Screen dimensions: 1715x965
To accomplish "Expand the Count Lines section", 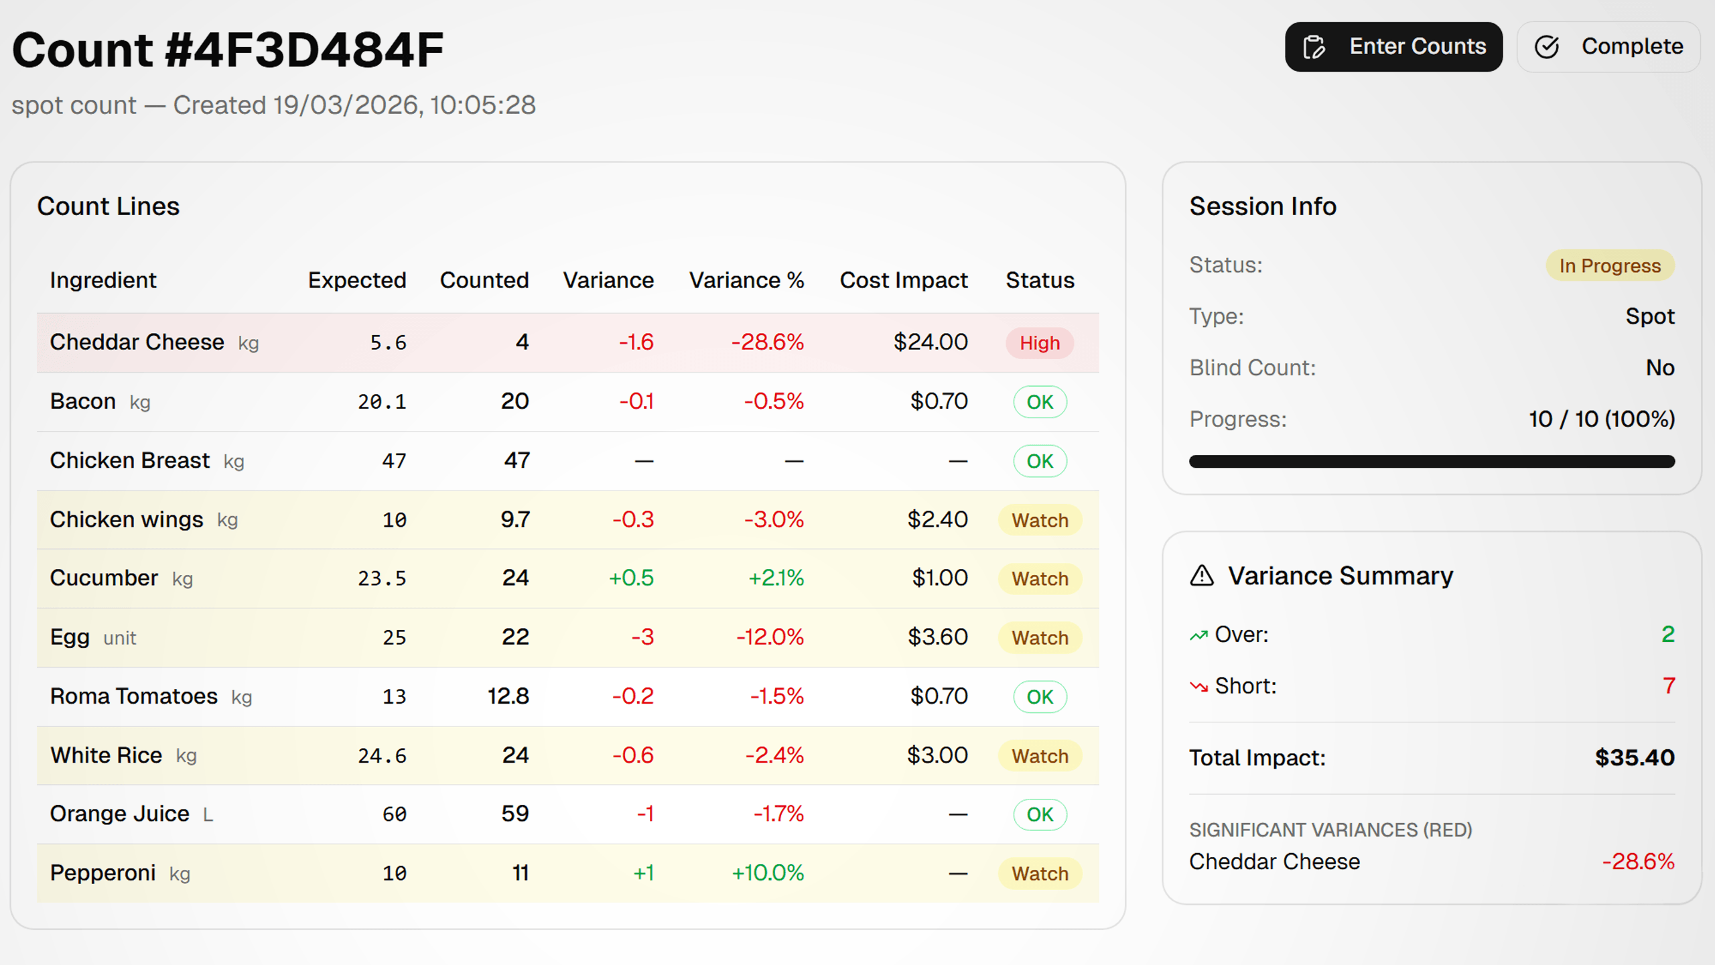I will click(x=109, y=206).
